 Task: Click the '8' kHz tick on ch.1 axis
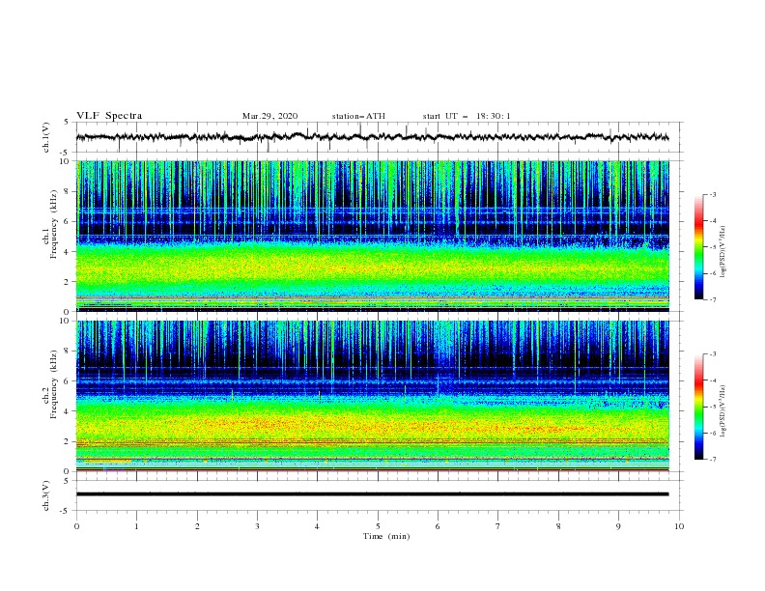click(x=68, y=191)
